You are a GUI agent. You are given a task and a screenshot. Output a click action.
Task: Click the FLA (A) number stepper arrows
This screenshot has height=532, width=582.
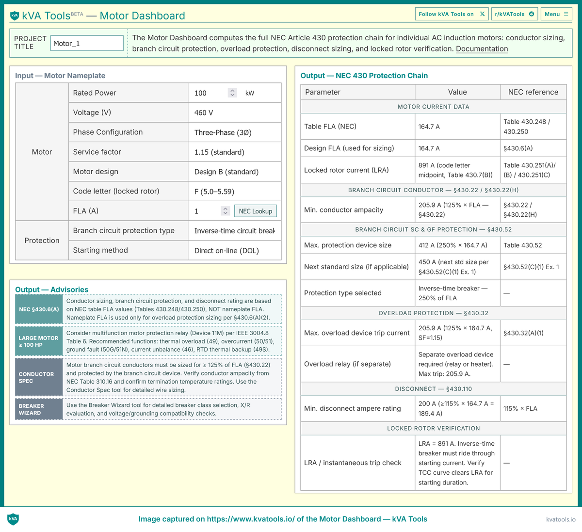click(225, 211)
